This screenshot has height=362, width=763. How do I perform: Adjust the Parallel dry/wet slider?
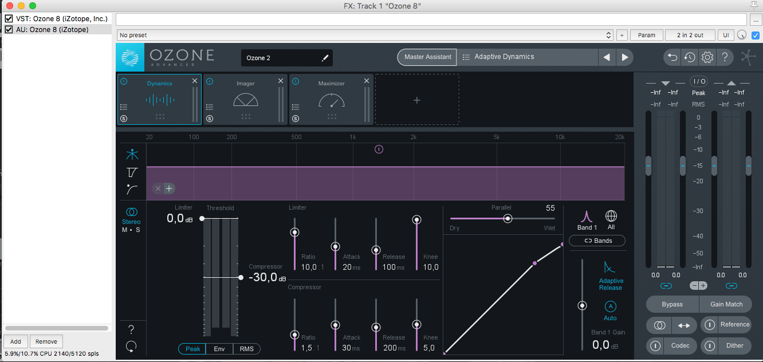tap(508, 218)
